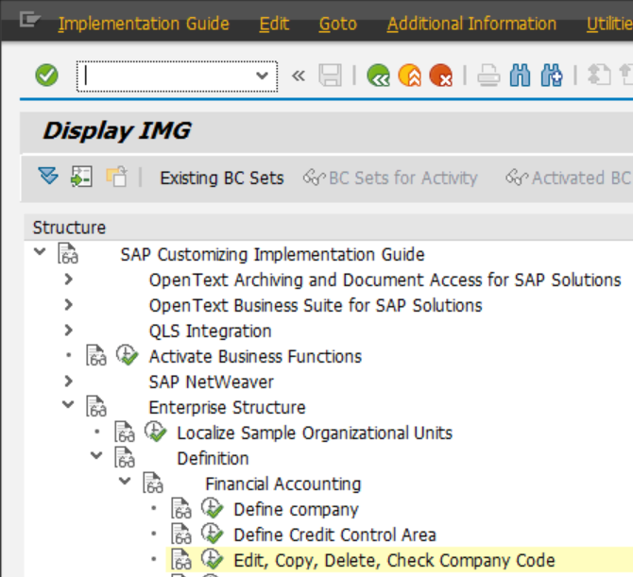Open documentation icon for Activate Business Functions
633x577 pixels.
click(x=96, y=355)
